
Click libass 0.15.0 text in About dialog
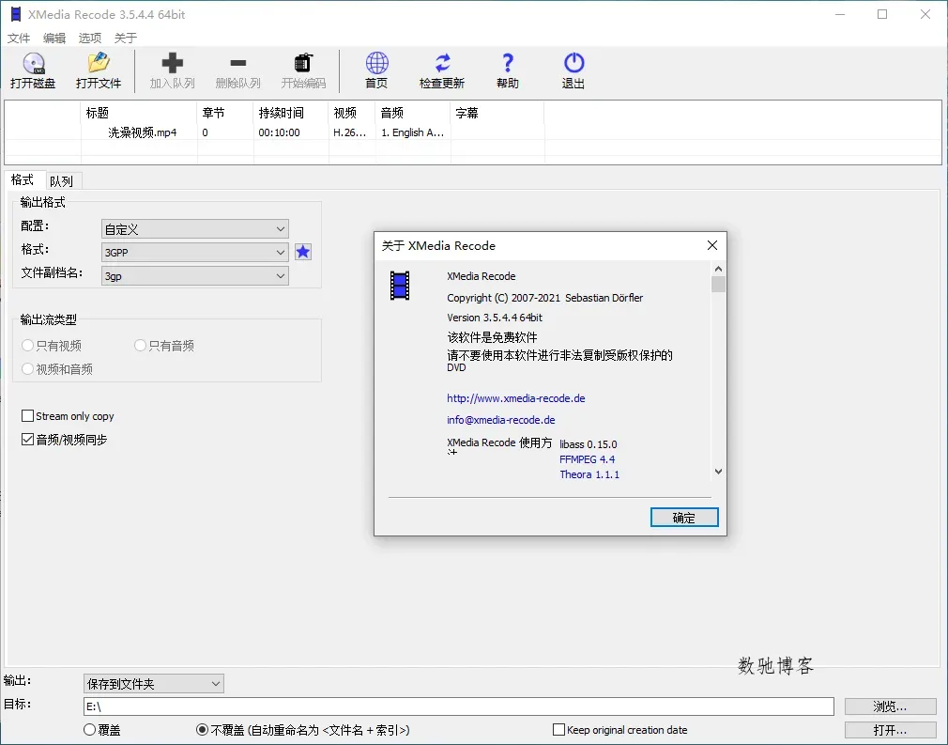coord(589,444)
